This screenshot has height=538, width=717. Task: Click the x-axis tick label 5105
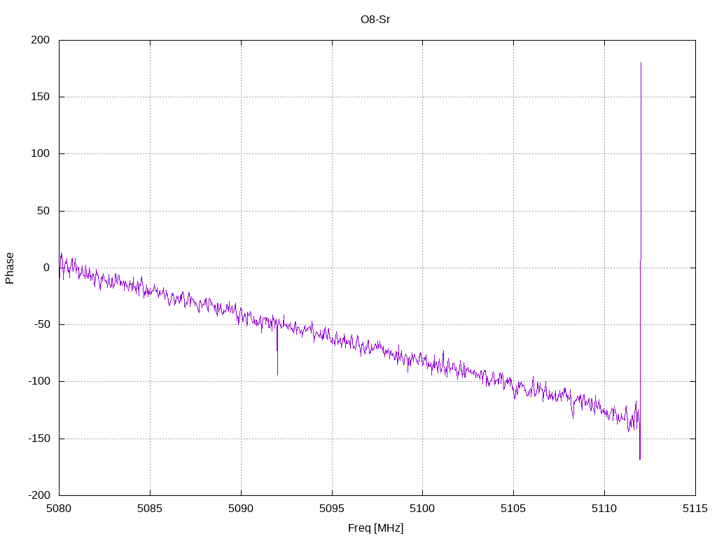(513, 509)
